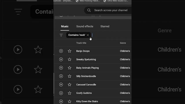Click the search magnifier icon

tap(89, 10)
